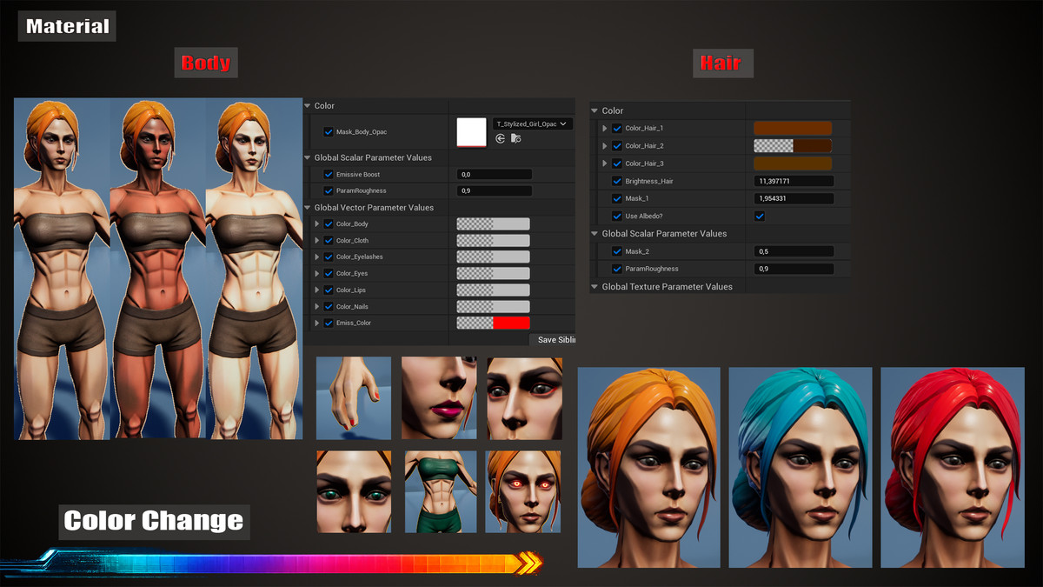Screen dimensions: 1043x587
Task: Click the ParamRoughness field below Mask_2
Action: [794, 269]
